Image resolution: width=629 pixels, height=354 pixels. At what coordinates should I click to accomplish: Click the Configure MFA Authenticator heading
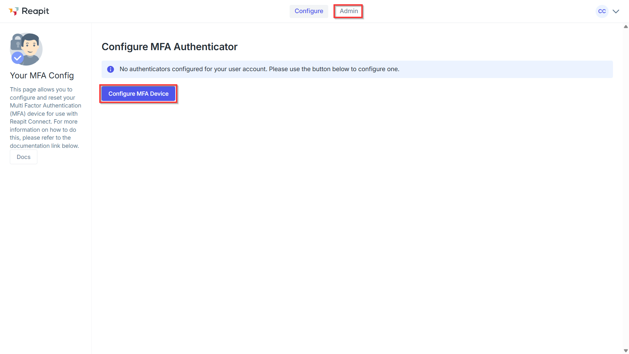click(169, 47)
